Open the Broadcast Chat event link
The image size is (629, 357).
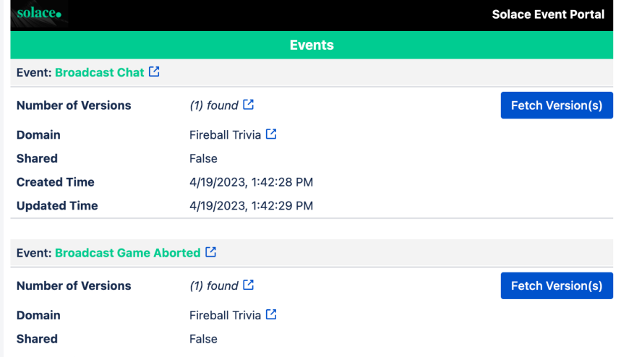(x=100, y=72)
